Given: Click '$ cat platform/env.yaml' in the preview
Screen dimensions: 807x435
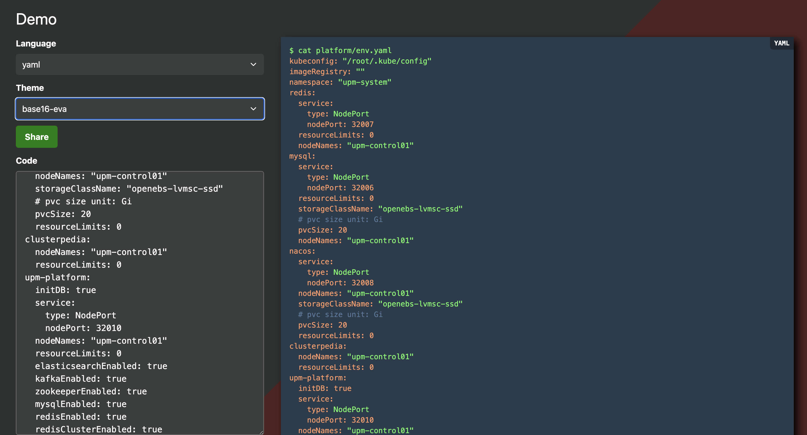Looking at the screenshot, I should point(341,50).
